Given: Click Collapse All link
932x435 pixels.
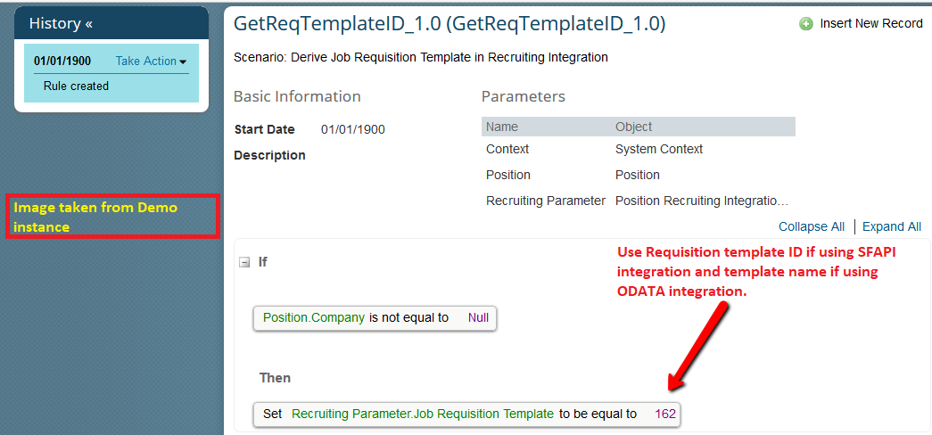Looking at the screenshot, I should click(812, 226).
